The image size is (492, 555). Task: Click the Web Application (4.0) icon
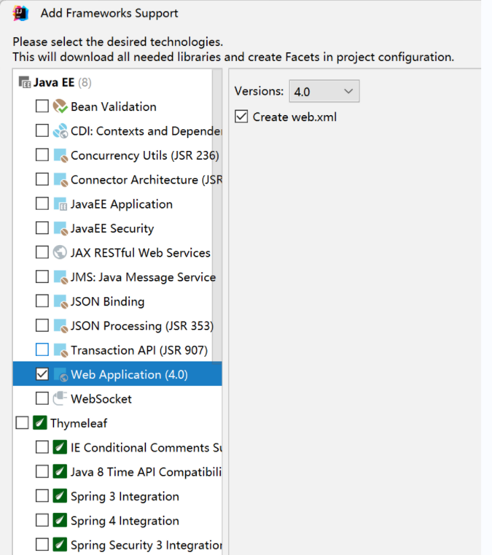[60, 374]
